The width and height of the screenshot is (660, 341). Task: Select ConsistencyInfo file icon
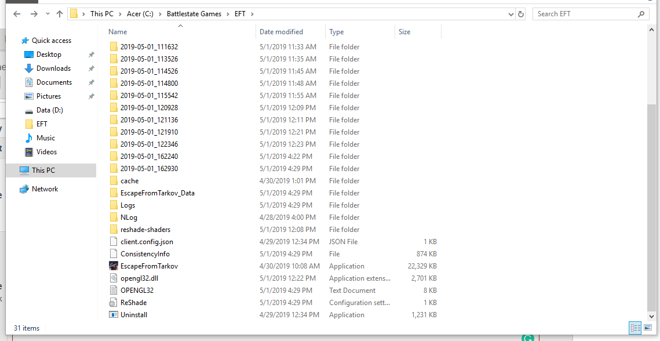113,254
